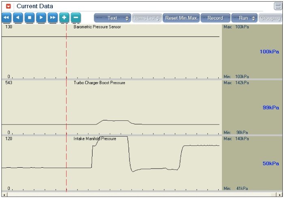The height and width of the screenshot is (198, 284).
Task: Click the horizontal scrollbar right arrow
Action: point(280,195)
